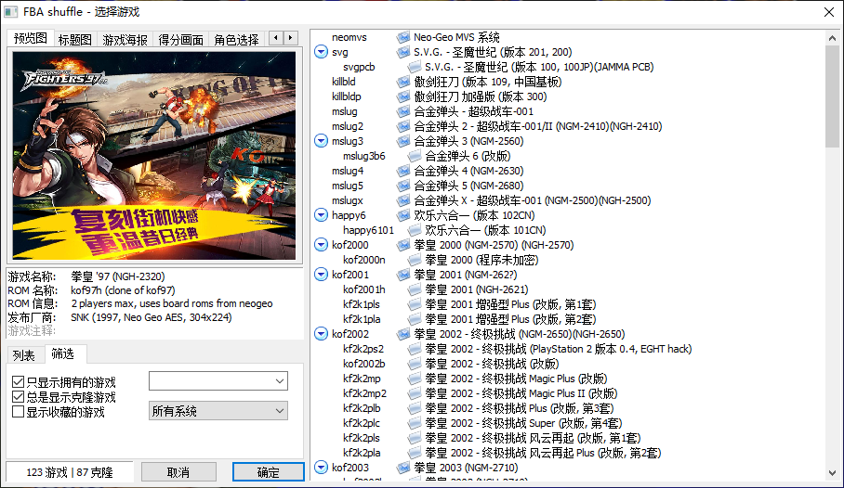Click the icon beside kof2000n 拳皇 2000 clone
This screenshot has height=488, width=844.
pyautogui.click(x=415, y=260)
